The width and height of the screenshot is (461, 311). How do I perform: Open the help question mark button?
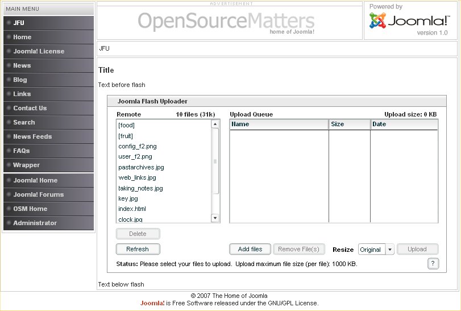433,264
